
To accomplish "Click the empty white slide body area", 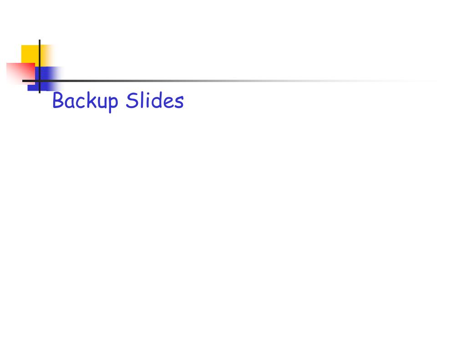I will click(x=233, y=226).
